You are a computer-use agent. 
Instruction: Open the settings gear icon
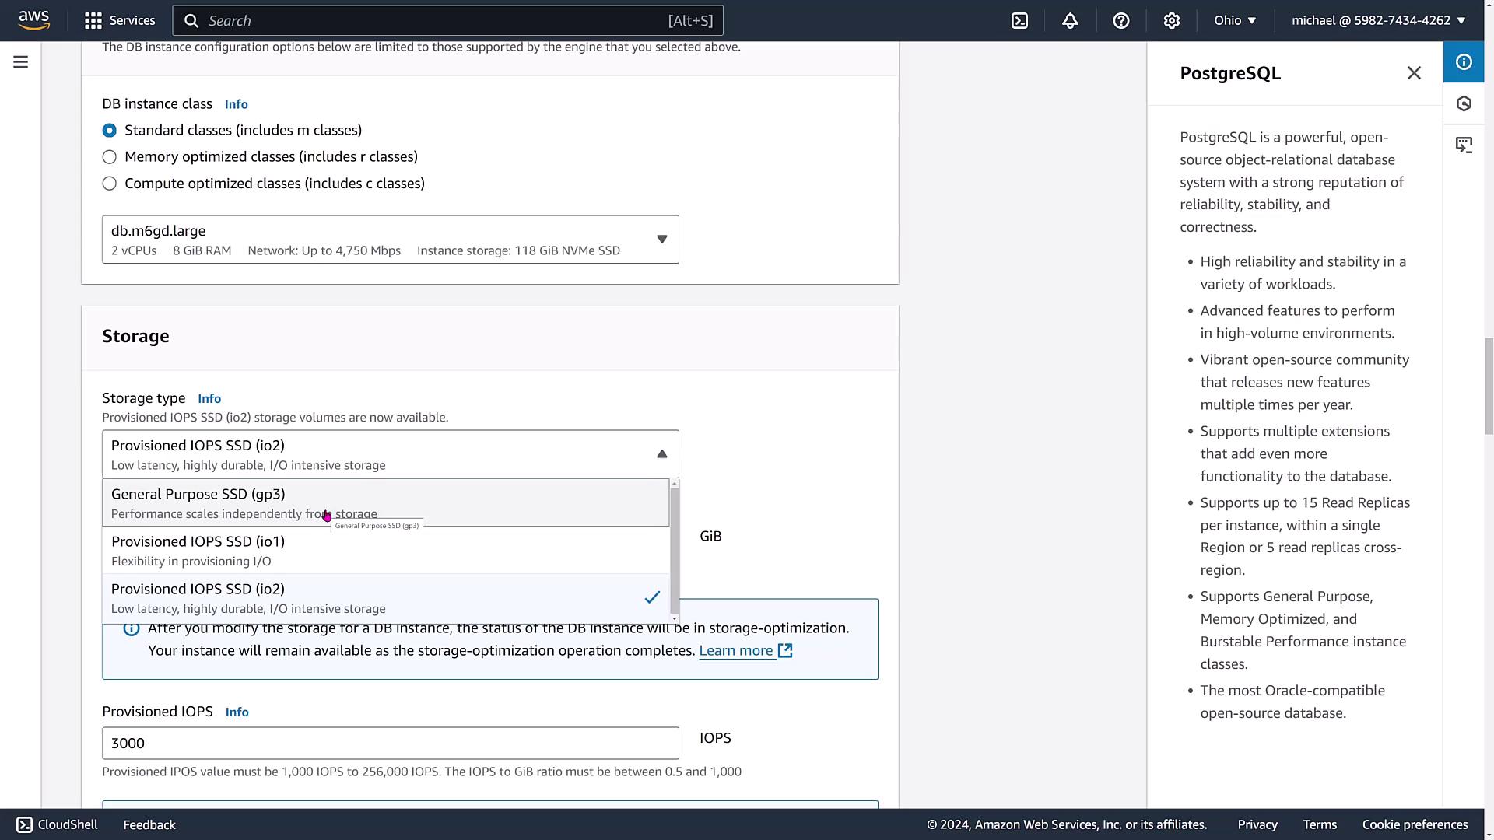tap(1171, 21)
